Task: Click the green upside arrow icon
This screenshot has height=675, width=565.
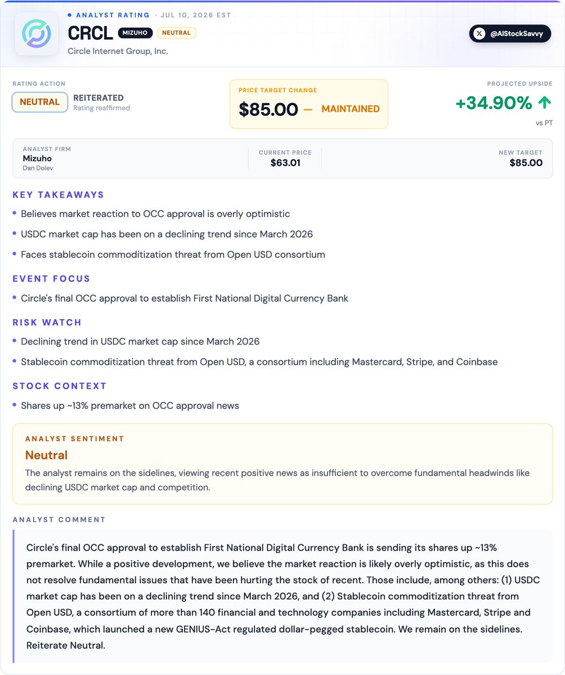Action: point(545,102)
